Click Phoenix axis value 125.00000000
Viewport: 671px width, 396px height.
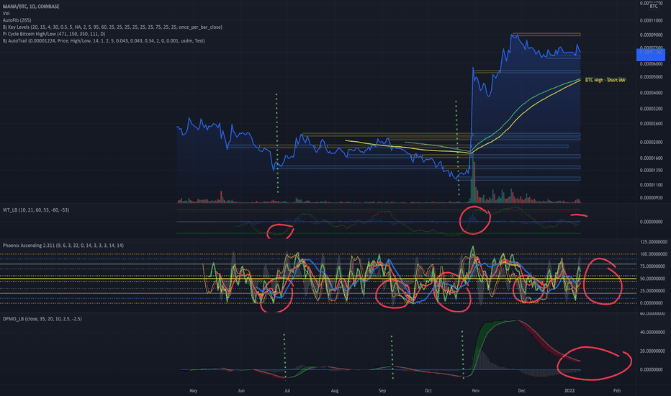coord(653,242)
